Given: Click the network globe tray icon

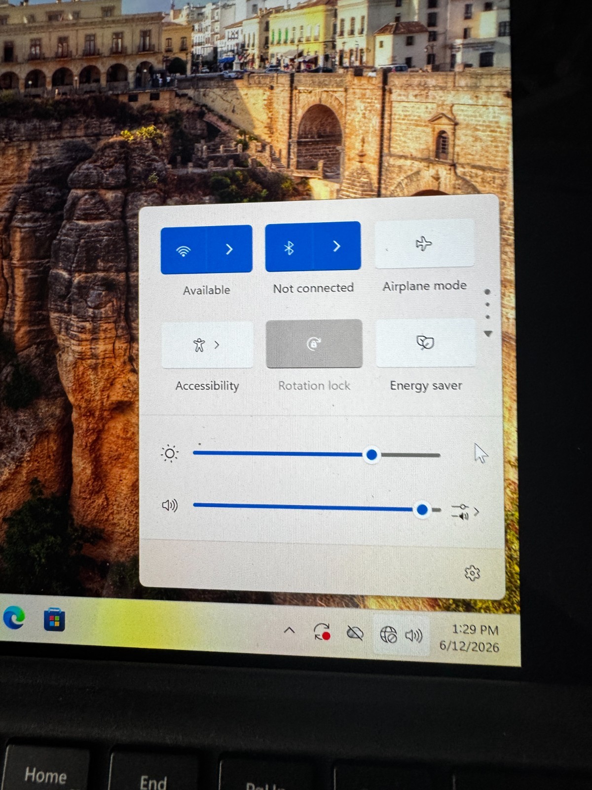Looking at the screenshot, I should coord(388,634).
